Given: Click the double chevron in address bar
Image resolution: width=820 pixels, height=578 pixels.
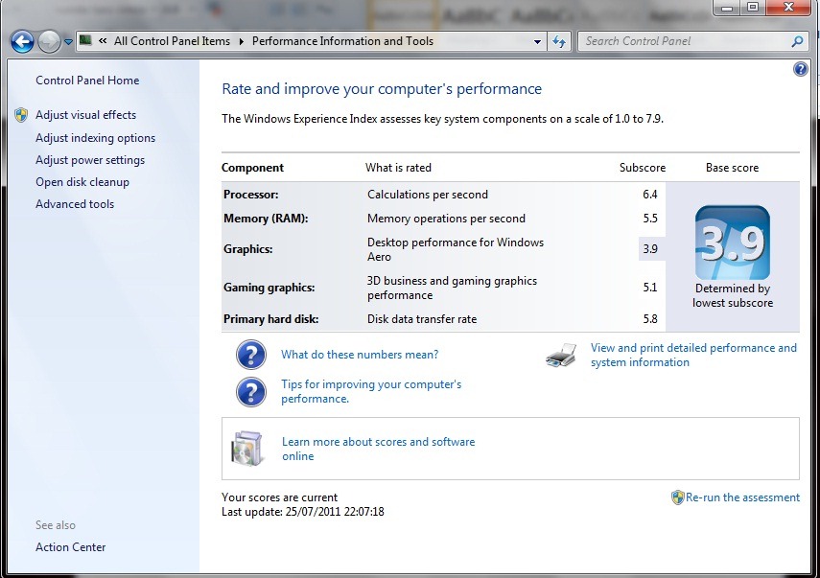Looking at the screenshot, I should pos(102,41).
